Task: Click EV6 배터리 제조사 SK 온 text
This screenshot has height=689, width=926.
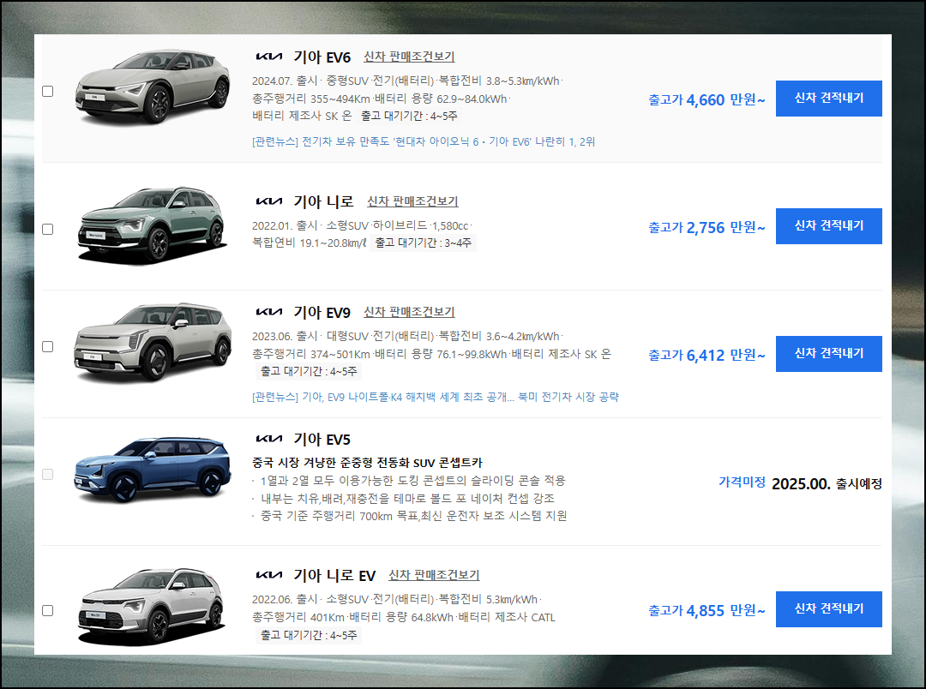Action: pos(302,116)
